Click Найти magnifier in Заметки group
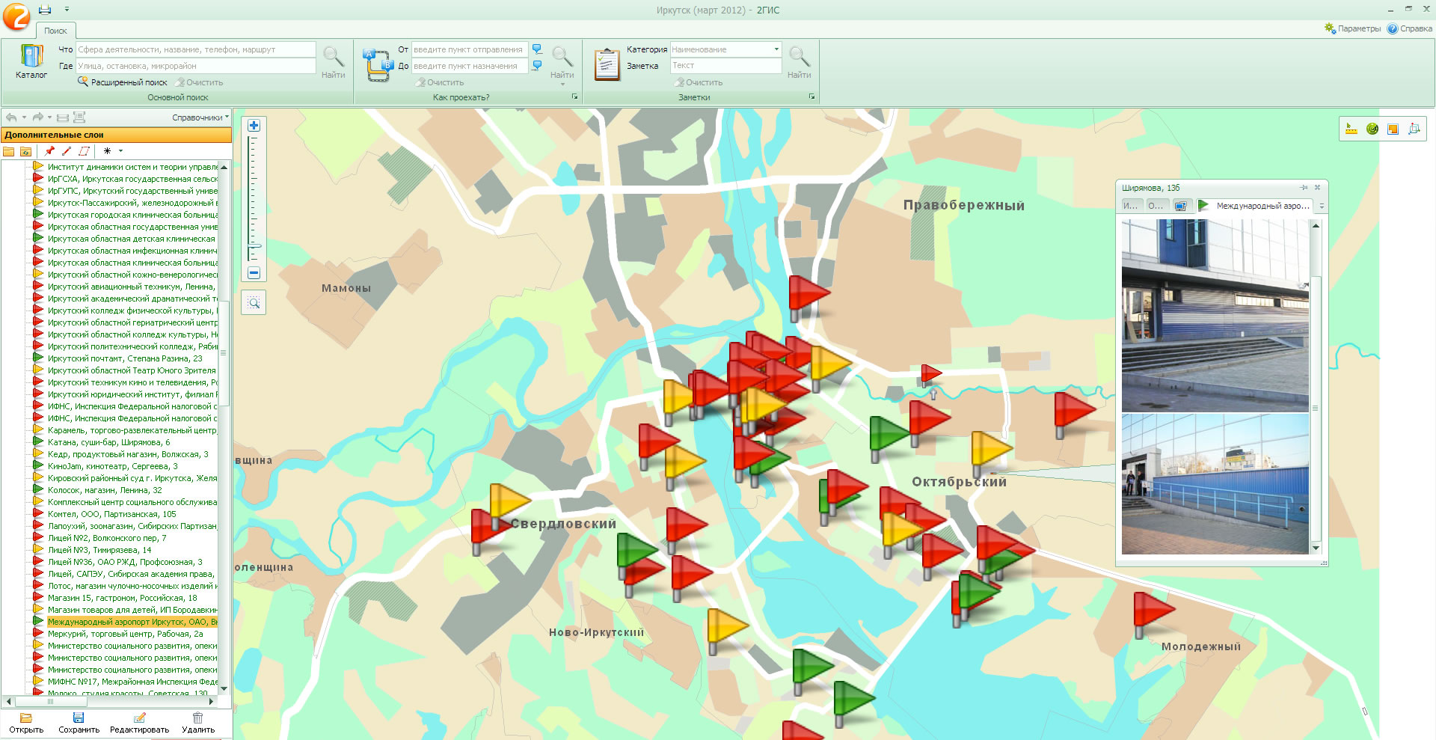The image size is (1436, 740). pyautogui.click(x=799, y=62)
